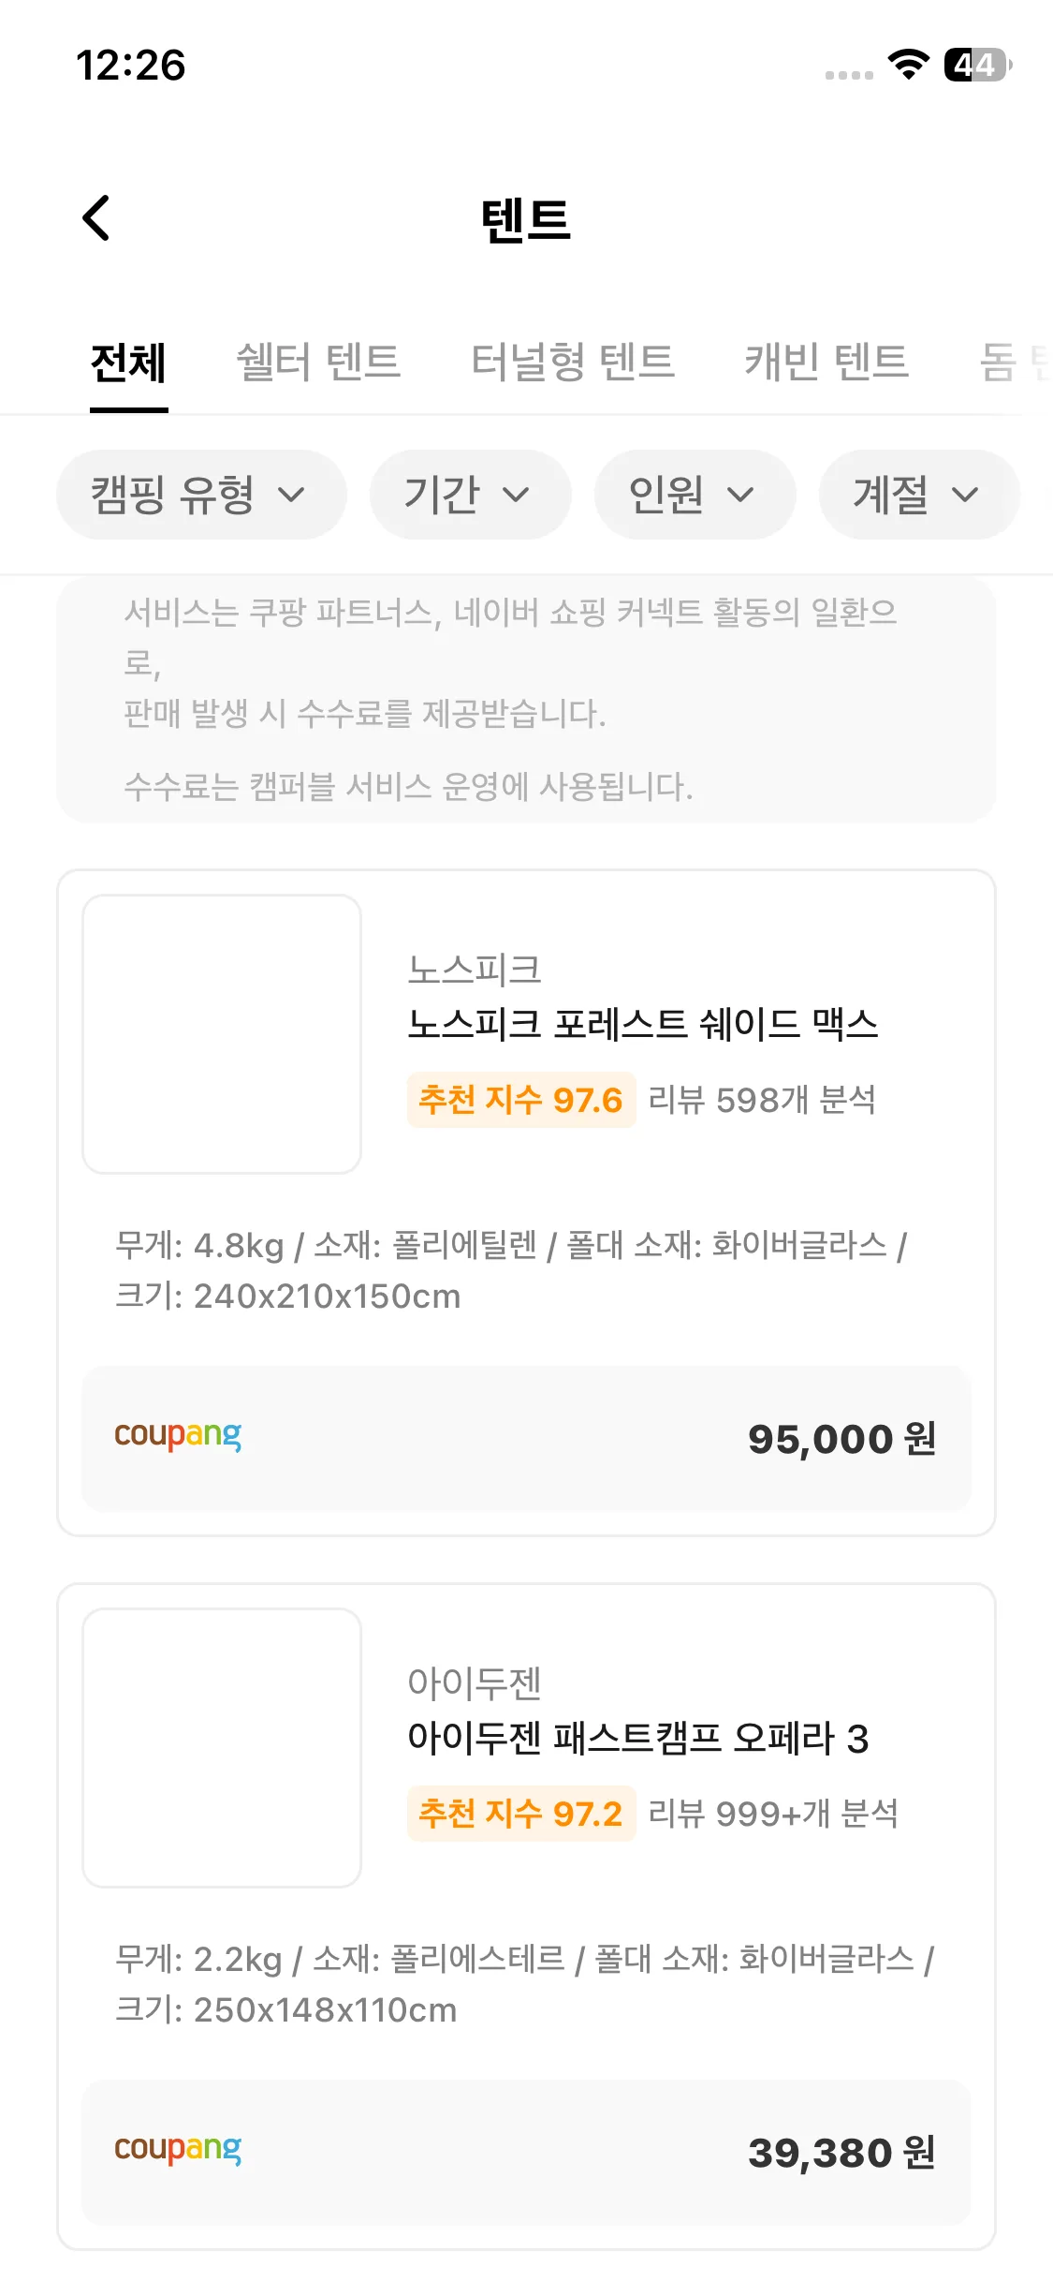
Task: Expand the 기간 filter dropdown
Action: (x=470, y=495)
